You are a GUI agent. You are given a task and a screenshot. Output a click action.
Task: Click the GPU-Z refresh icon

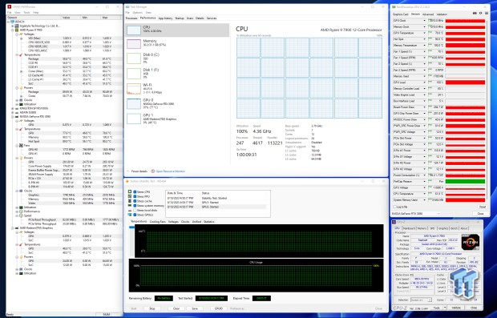click(480, 14)
